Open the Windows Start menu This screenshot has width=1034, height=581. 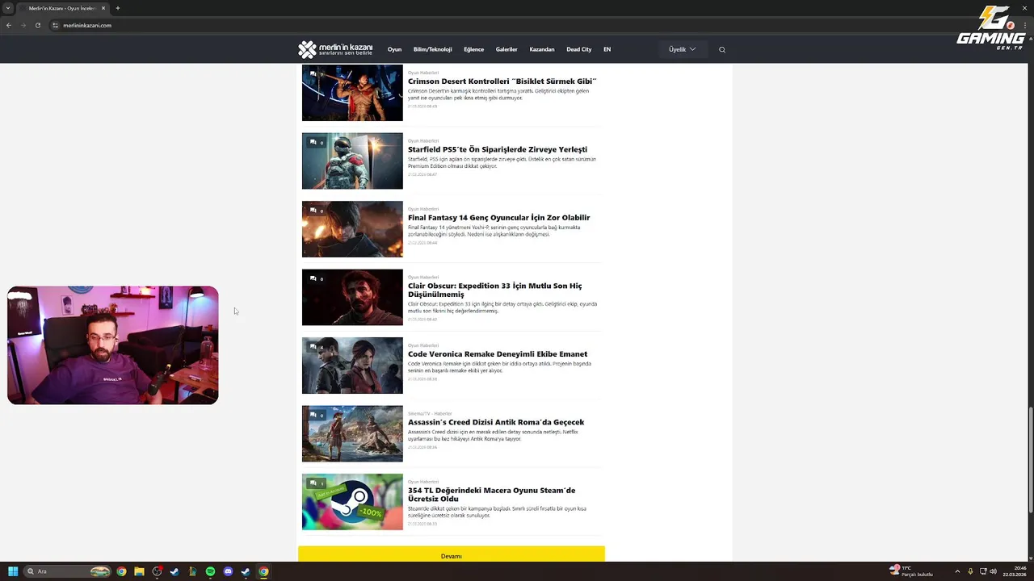13,571
